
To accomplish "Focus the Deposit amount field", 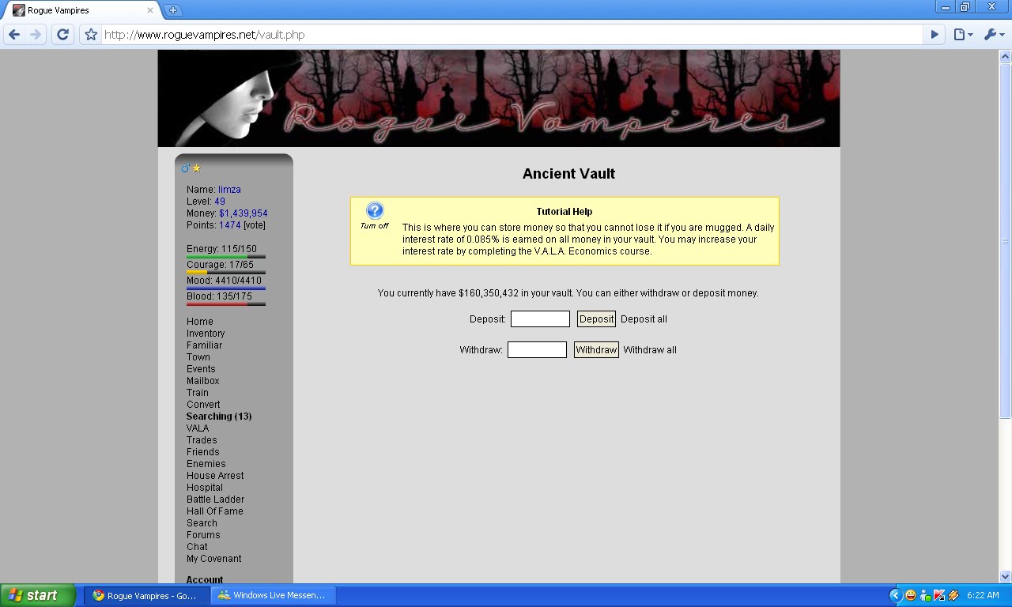I will tap(540, 319).
